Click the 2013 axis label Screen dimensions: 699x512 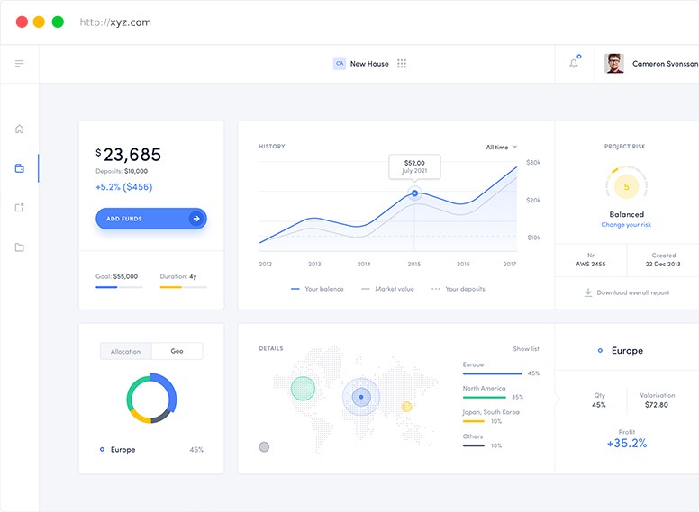tap(314, 264)
